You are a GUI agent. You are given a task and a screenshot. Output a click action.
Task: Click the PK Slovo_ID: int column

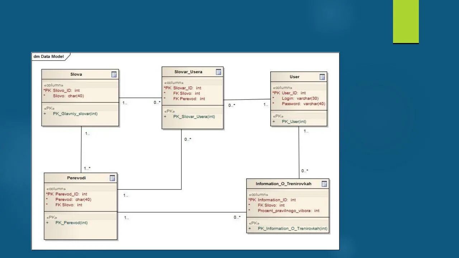pyautogui.click(x=62, y=91)
